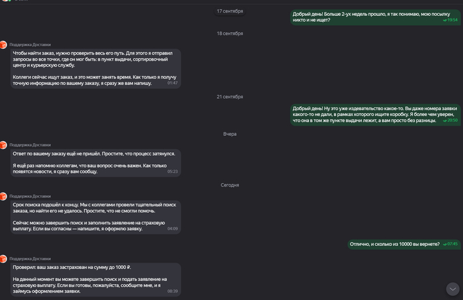Image resolution: width=463 pixels, height=300 pixels.
Task: Select message 'Отлично, и сколько из 10000 вы вернете?'
Action: coord(404,244)
